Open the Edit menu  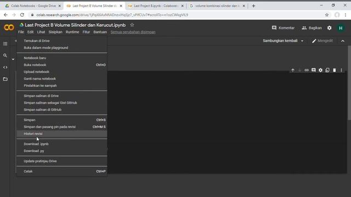[x=31, y=32]
